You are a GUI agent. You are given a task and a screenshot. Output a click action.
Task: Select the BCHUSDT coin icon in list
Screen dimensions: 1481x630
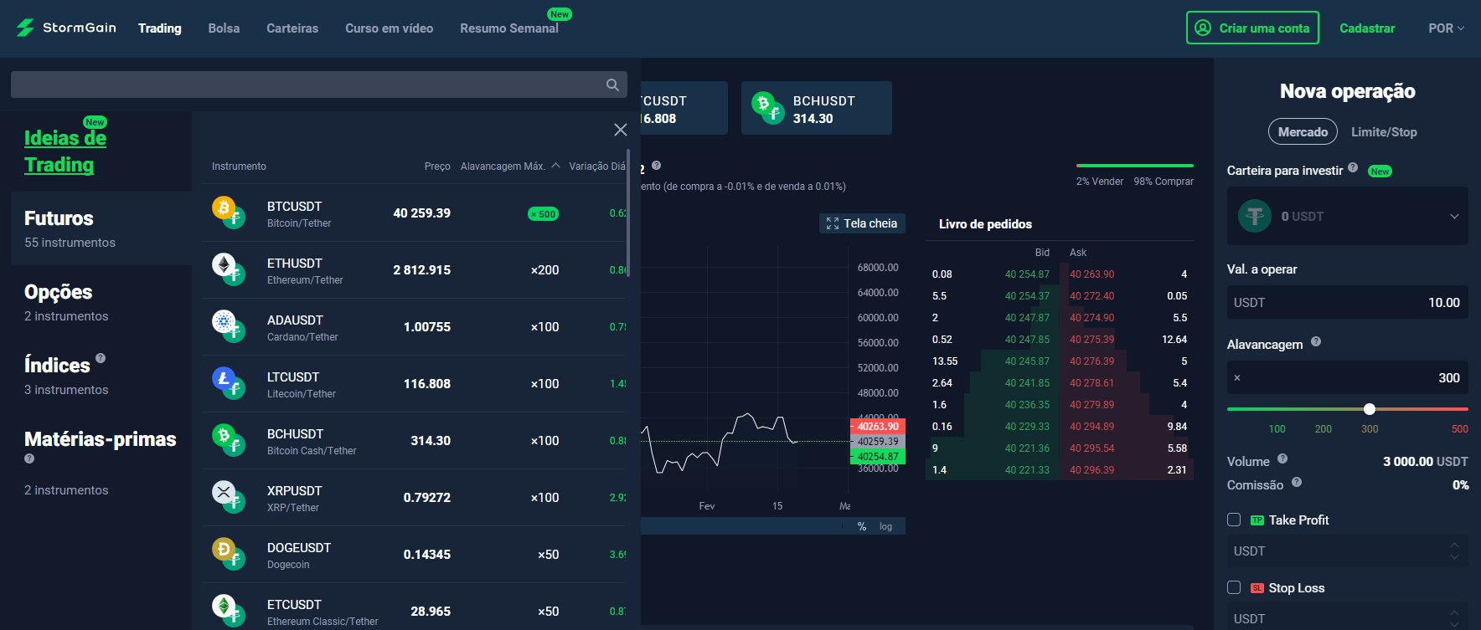point(224,435)
